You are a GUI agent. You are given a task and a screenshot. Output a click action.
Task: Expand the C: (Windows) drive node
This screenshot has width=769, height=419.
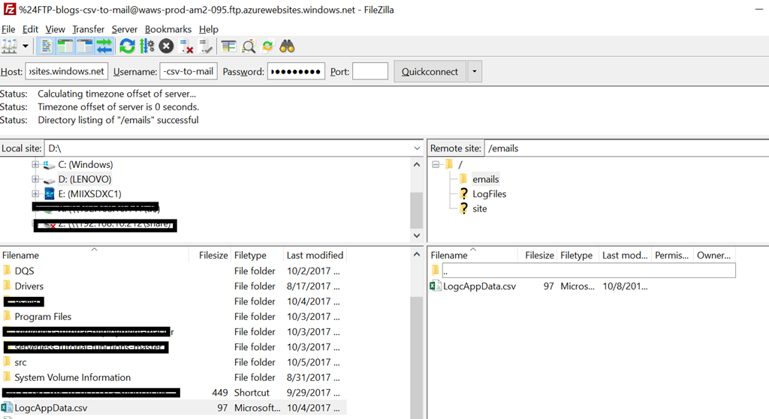(x=35, y=164)
